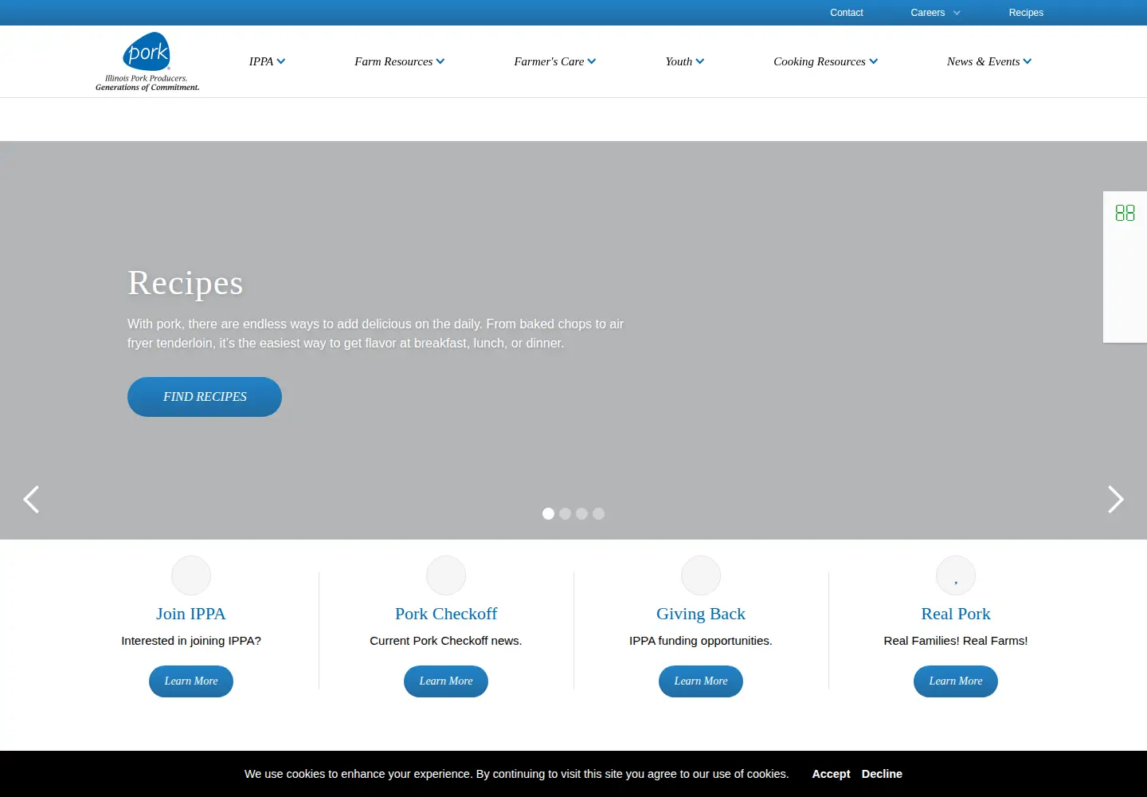Click 'Real Families! Real Farms!' text
1147x797 pixels.
(956, 641)
